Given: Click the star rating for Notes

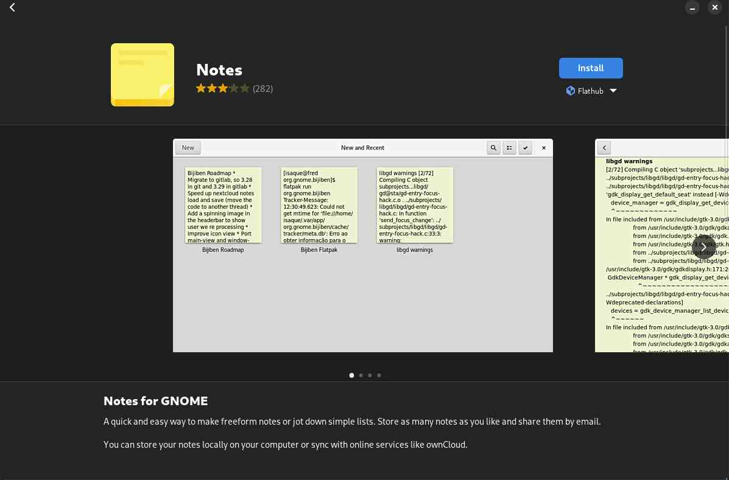Looking at the screenshot, I should pos(223,88).
